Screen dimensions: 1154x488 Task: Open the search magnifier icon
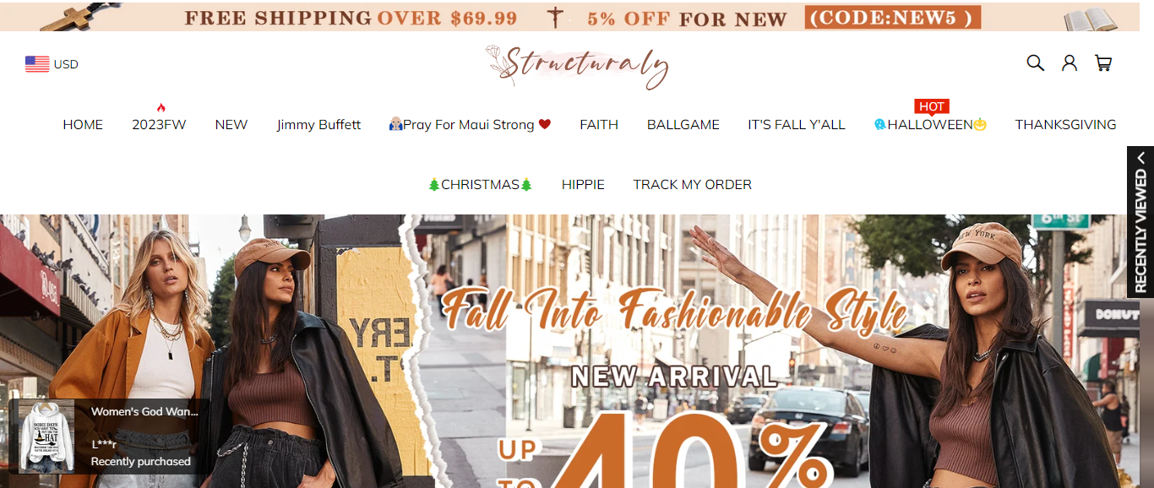1035,62
